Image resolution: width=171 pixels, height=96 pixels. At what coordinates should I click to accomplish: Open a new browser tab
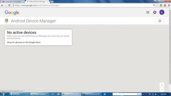[52, 2]
